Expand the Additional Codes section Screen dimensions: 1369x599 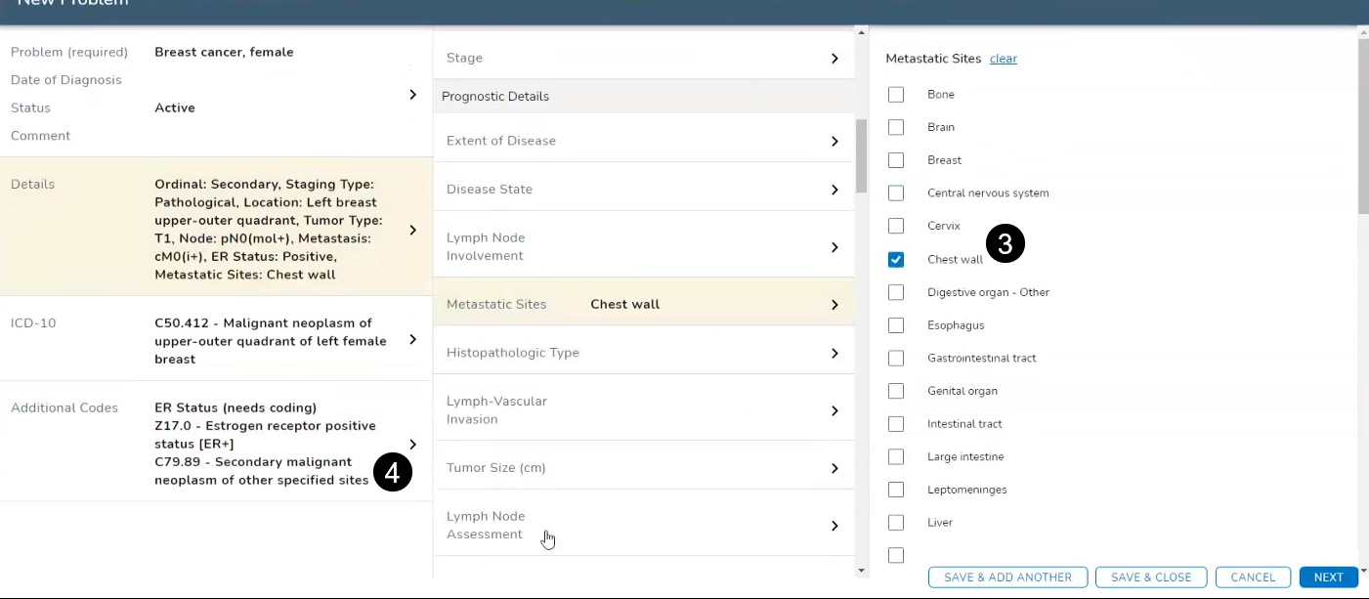click(412, 444)
